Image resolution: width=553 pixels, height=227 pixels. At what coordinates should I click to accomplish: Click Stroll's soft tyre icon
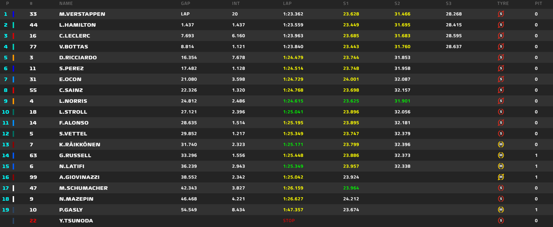(x=501, y=112)
